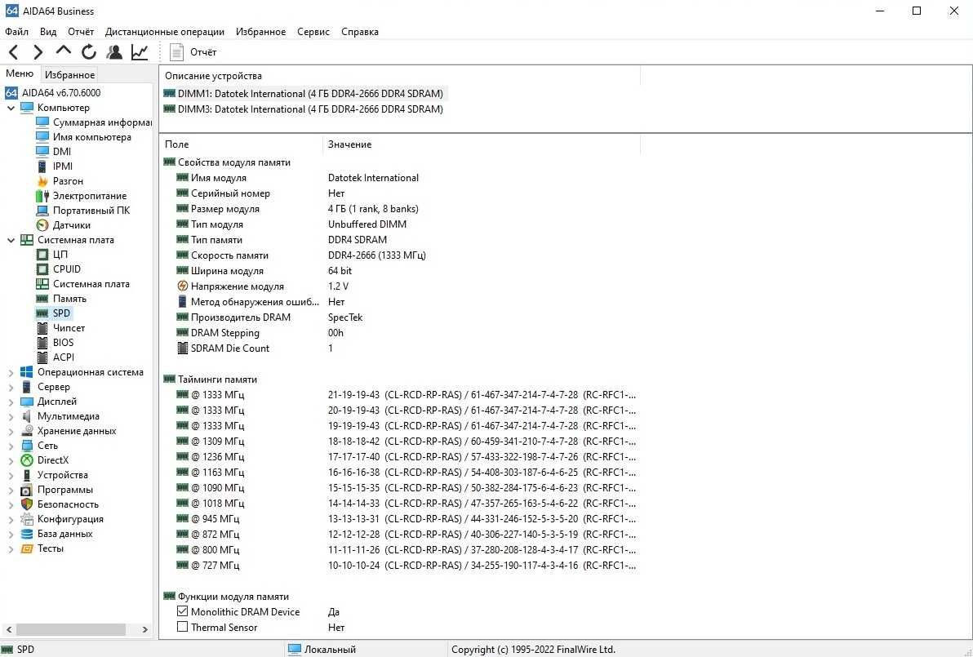Collapse the Системная плата parent node

(11, 240)
